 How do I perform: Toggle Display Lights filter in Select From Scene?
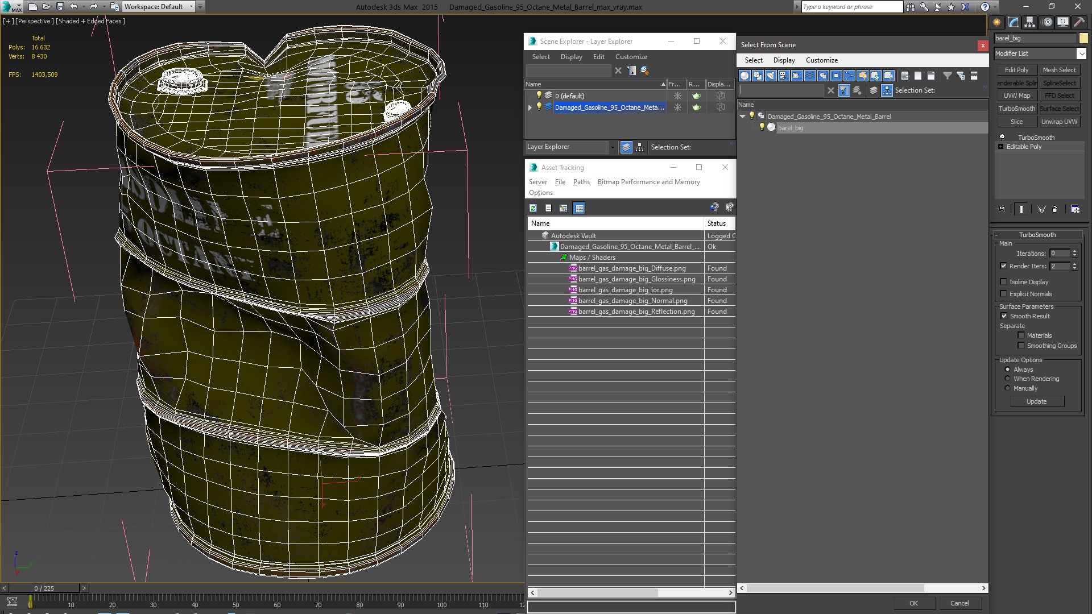(x=771, y=76)
